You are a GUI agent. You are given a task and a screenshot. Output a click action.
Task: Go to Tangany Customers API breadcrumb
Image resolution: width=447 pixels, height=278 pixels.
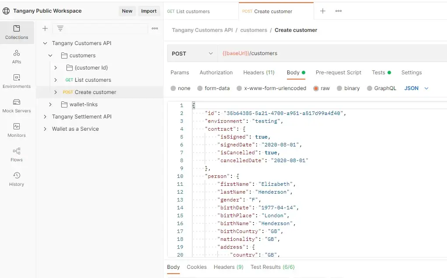[x=203, y=30]
